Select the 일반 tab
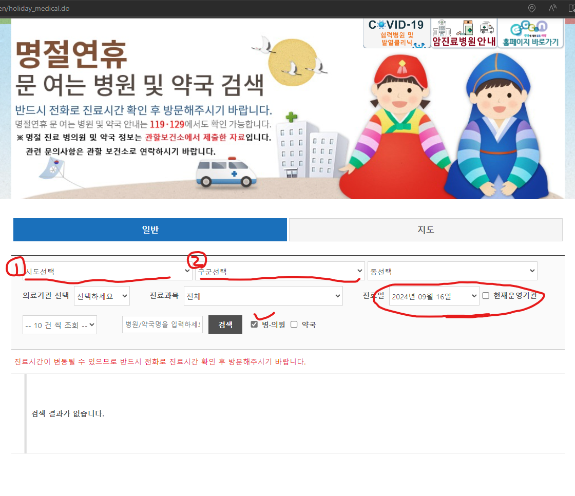Screen dimensions: 575x496 tap(150, 230)
